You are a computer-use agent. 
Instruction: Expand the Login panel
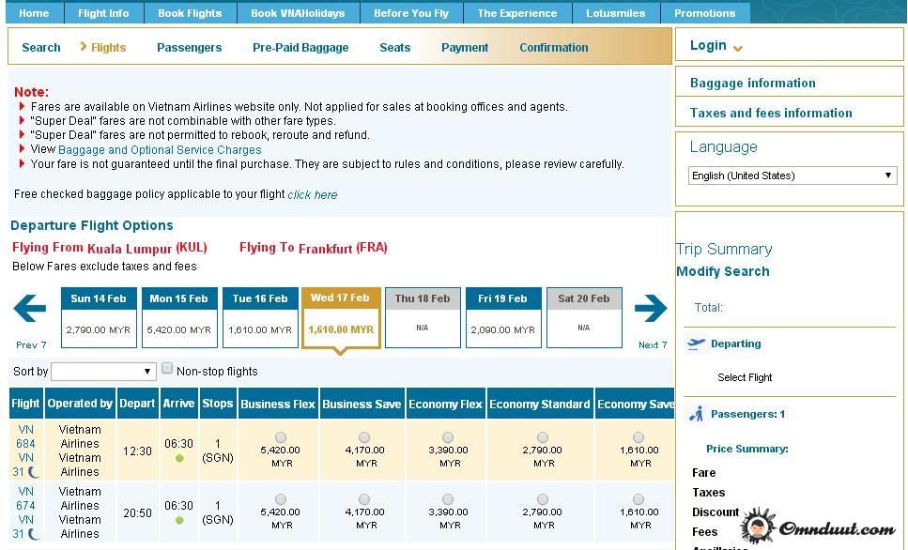(x=708, y=45)
